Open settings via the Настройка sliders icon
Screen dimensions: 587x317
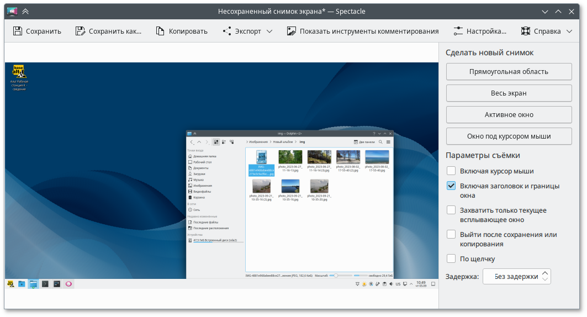point(458,31)
